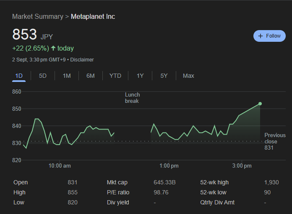
Task: Click the 52-wk high value 1,930
Action: coord(271,183)
